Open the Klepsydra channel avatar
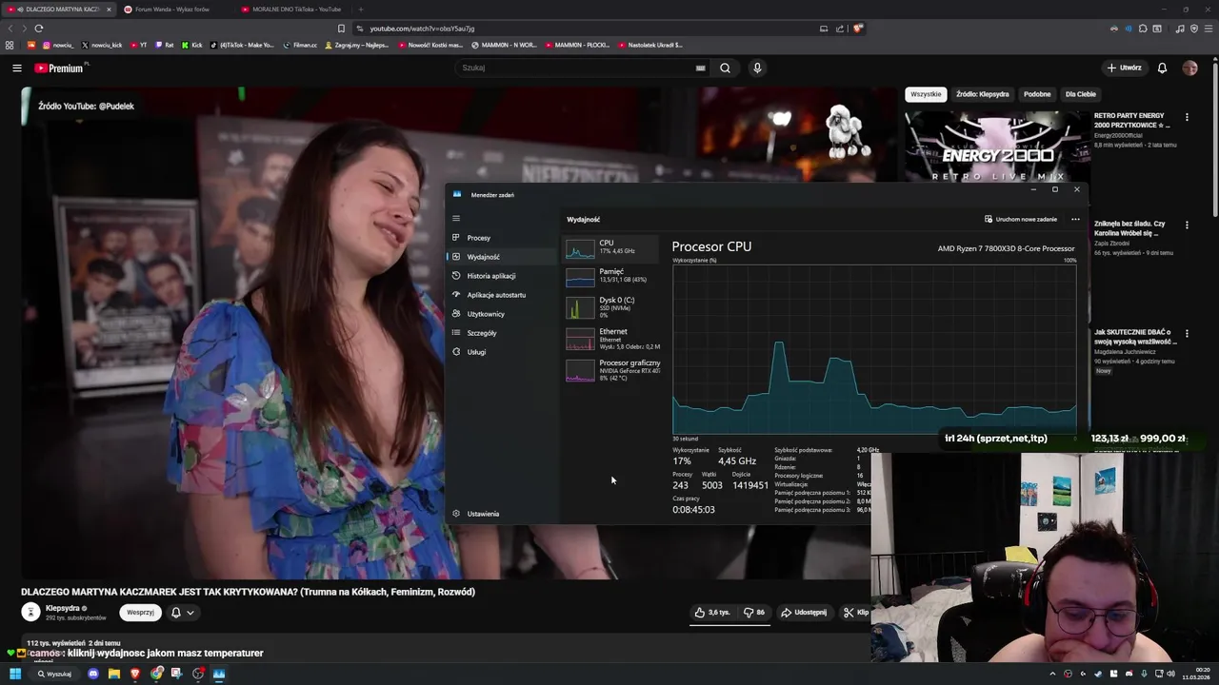 tap(30, 613)
